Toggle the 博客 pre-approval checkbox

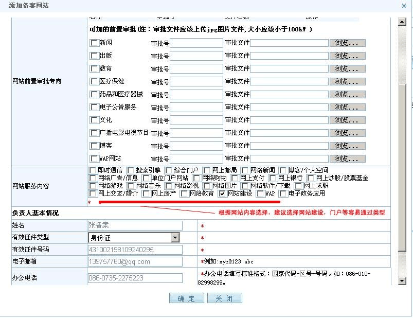[x=94, y=146]
